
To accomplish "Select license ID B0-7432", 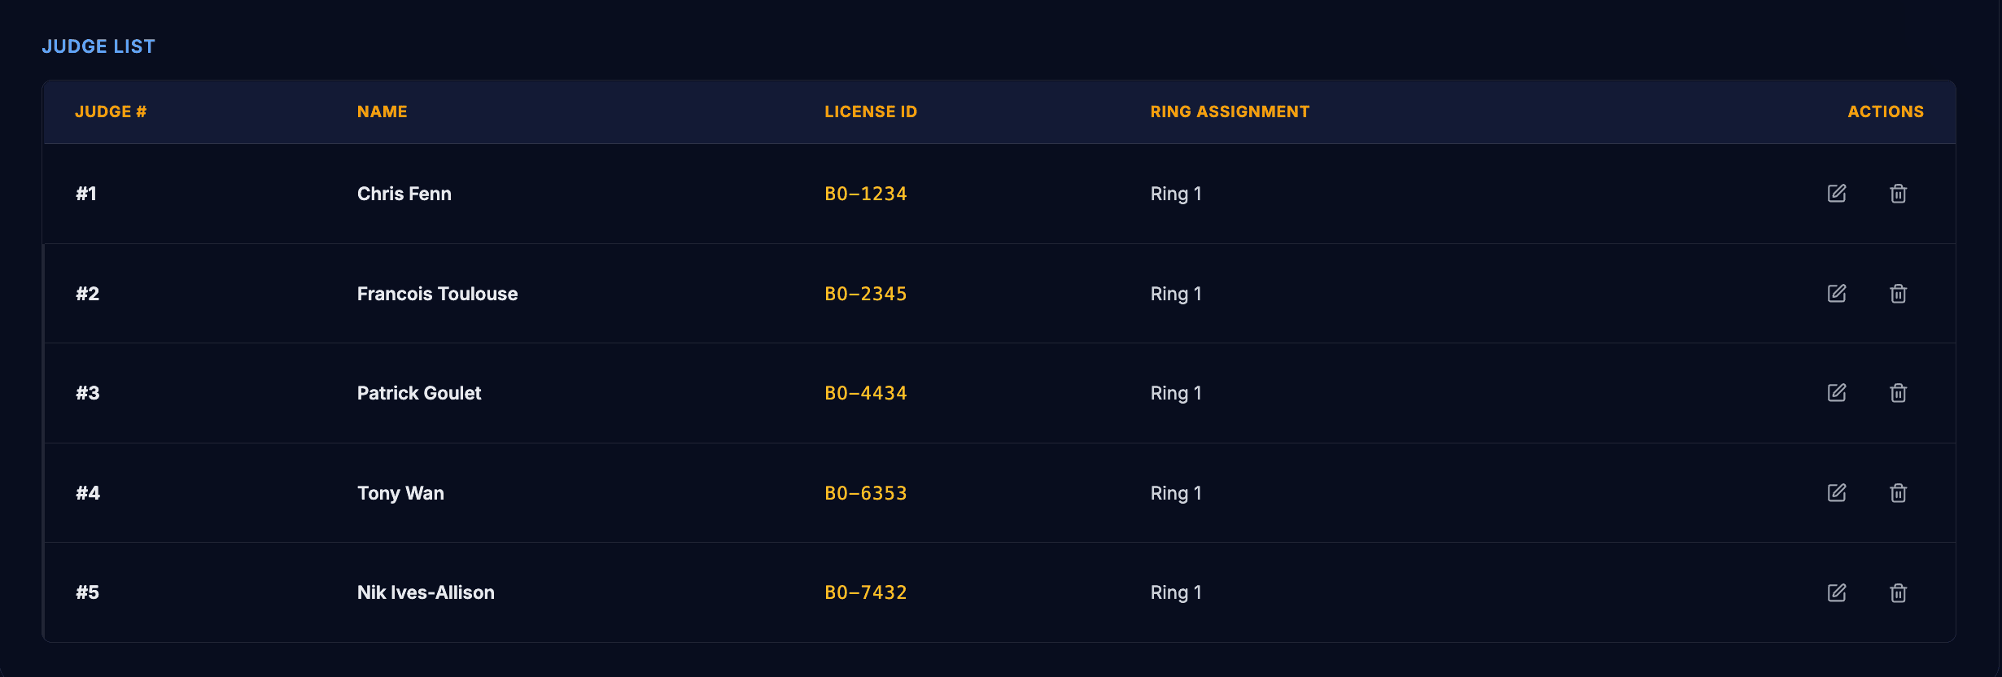I will click(x=865, y=593).
